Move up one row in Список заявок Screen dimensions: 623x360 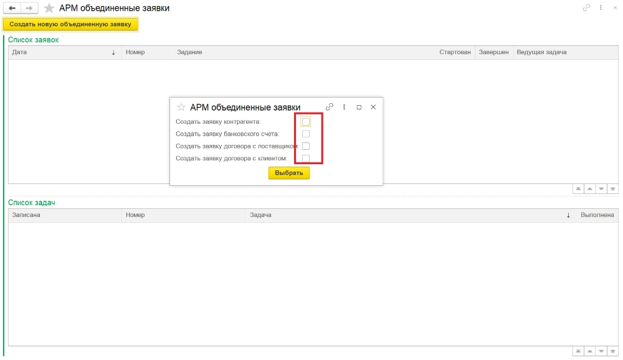pyautogui.click(x=589, y=189)
